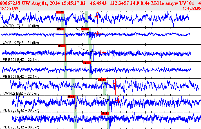The image size is (201, 129).
Task: Click the PB B203 EH2 36.2km label
Action: [x=21, y=127]
